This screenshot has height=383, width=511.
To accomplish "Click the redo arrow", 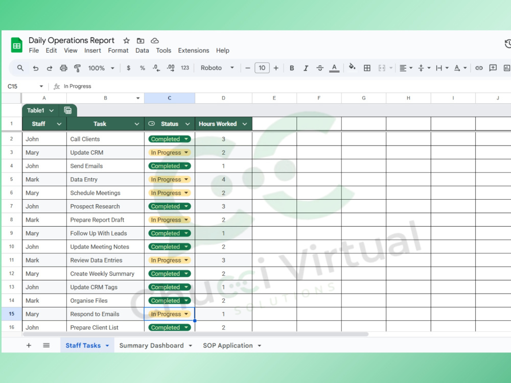I will [x=50, y=68].
